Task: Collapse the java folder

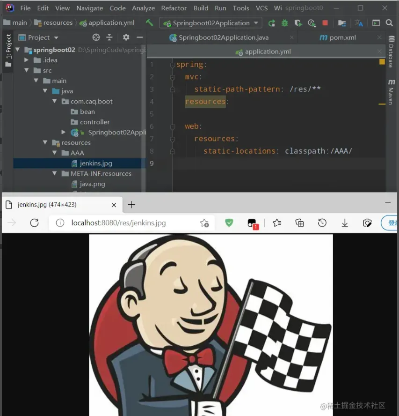Action: (45, 91)
